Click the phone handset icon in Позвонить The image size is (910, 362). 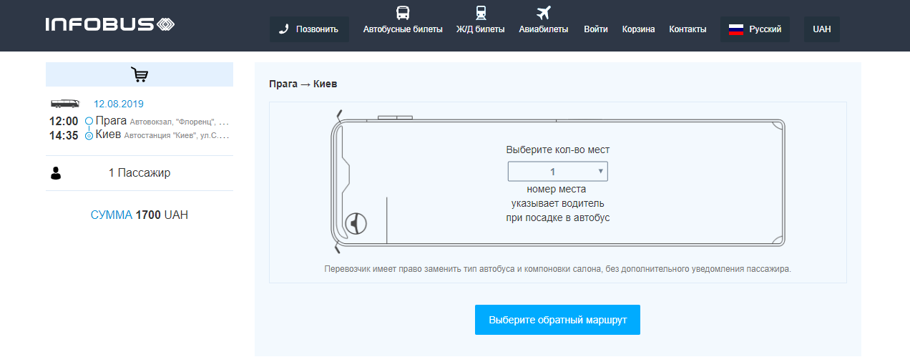[284, 29]
